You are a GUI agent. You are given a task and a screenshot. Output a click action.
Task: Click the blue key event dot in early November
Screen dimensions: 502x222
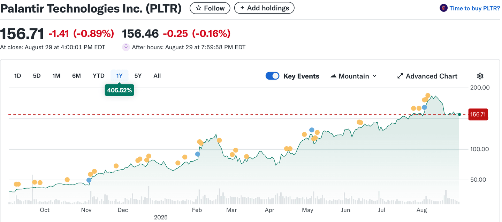89,180
